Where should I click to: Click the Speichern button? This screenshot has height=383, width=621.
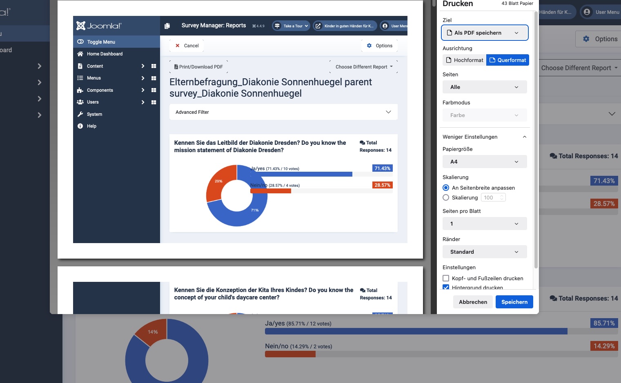(x=514, y=302)
